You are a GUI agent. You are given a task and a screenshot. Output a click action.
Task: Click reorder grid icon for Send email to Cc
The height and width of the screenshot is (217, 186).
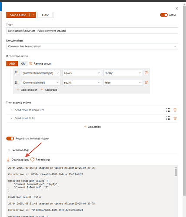pyautogui.click(x=168, y=118)
